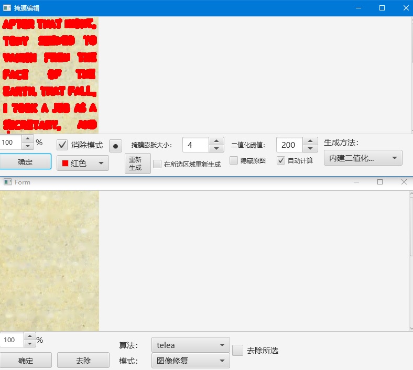413x370 pixels.
Task: Click the red masked text image
Action: coord(49,75)
